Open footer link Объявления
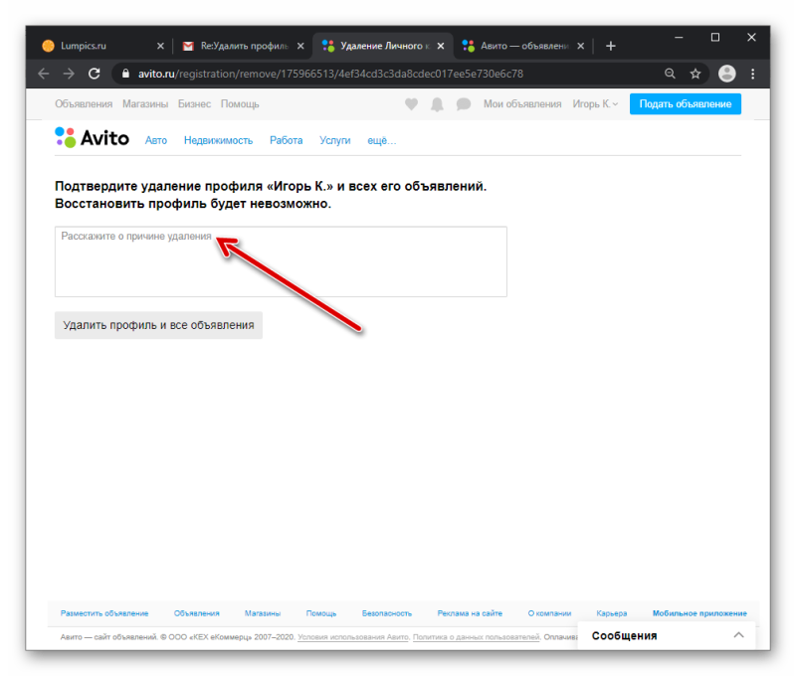 tap(196, 613)
